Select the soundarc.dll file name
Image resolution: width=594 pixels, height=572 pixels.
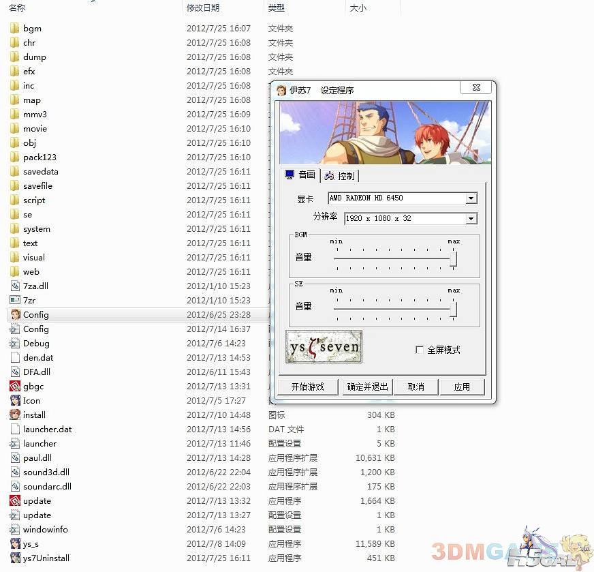(48, 486)
